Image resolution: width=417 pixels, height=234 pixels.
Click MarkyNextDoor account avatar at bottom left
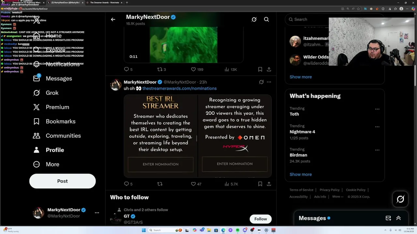(38, 213)
